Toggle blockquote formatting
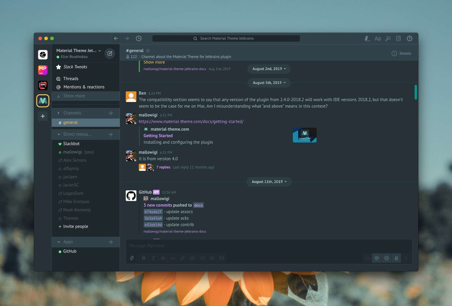452x306 pixels. pos(212,258)
